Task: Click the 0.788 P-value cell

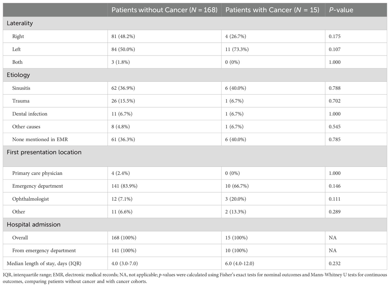Action: (335, 88)
